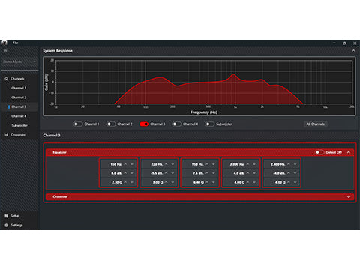Viewport: 360px width, 270px height.
Task: Collapse the Equalizer section chevron
Action: (x=349, y=152)
